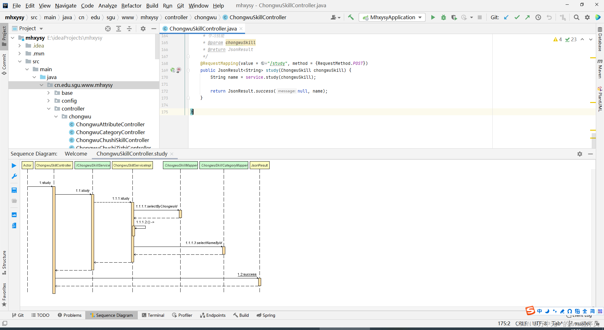Open the Refactor menu
604x330 pixels.
click(131, 6)
